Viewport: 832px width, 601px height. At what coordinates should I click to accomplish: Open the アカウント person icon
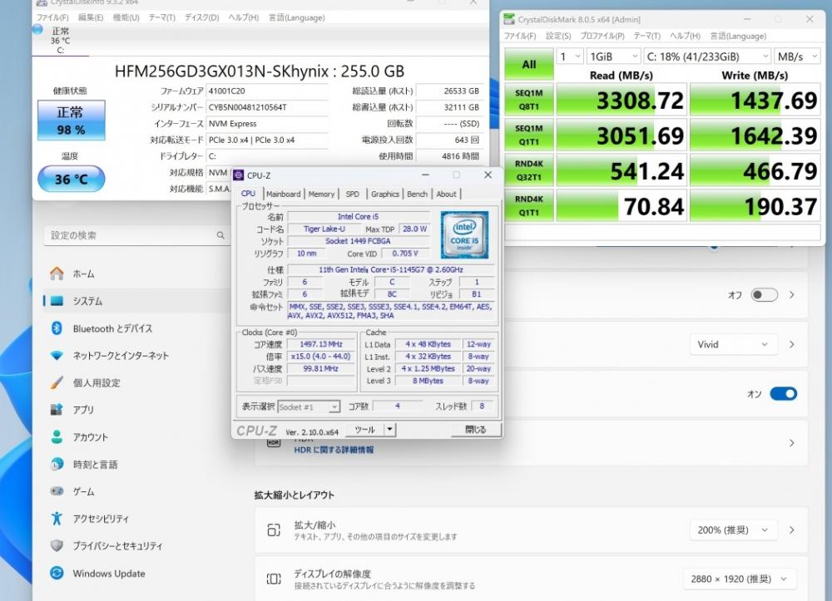pos(57,436)
